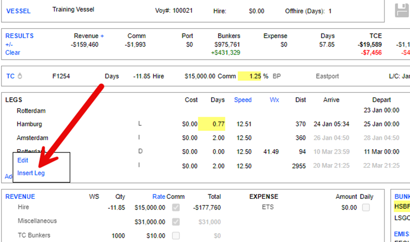Open the TC link
The image size is (410, 242).
point(10,76)
